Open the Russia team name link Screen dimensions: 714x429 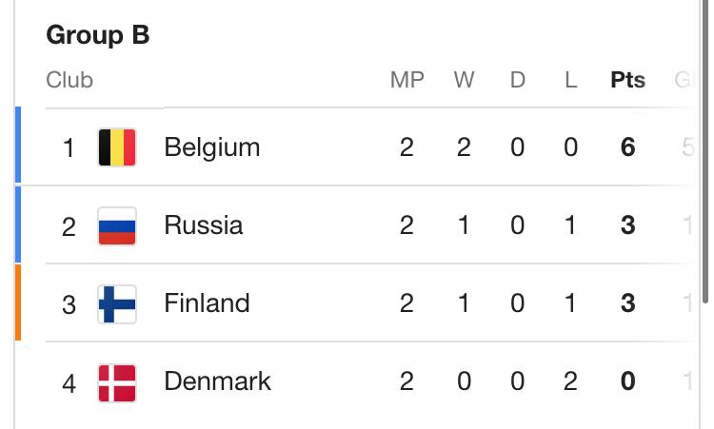pyautogui.click(x=204, y=225)
